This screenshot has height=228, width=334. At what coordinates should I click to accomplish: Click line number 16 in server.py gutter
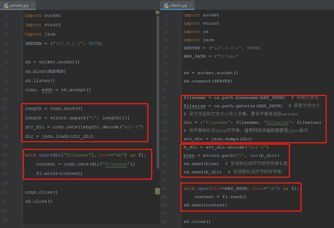click(x=5, y=155)
